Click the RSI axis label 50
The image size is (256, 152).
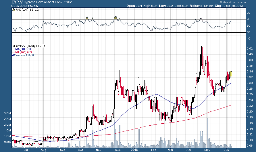point(248,26)
